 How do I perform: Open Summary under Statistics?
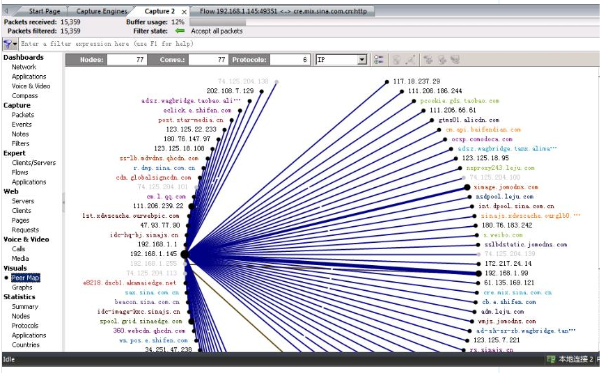point(25,307)
